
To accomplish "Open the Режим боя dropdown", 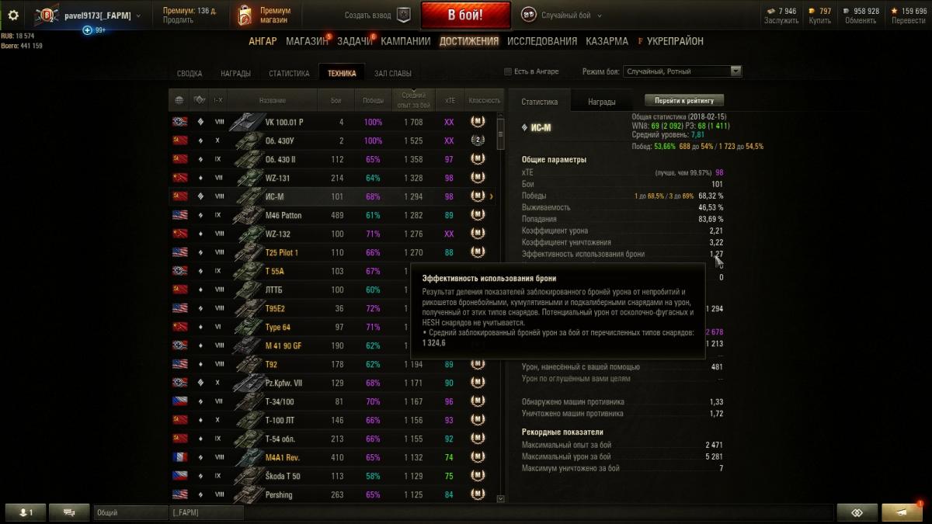I will (x=683, y=71).
